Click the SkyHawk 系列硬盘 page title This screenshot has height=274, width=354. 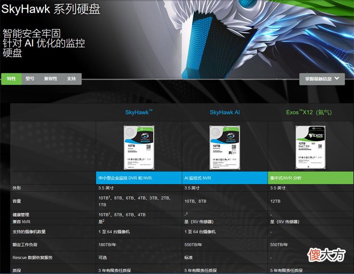51,9
